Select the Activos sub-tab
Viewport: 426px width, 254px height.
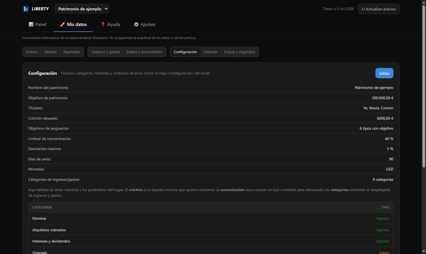[32, 52]
